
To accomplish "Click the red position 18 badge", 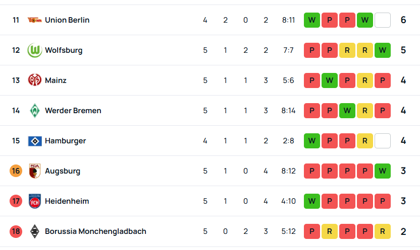I will tap(16, 231).
